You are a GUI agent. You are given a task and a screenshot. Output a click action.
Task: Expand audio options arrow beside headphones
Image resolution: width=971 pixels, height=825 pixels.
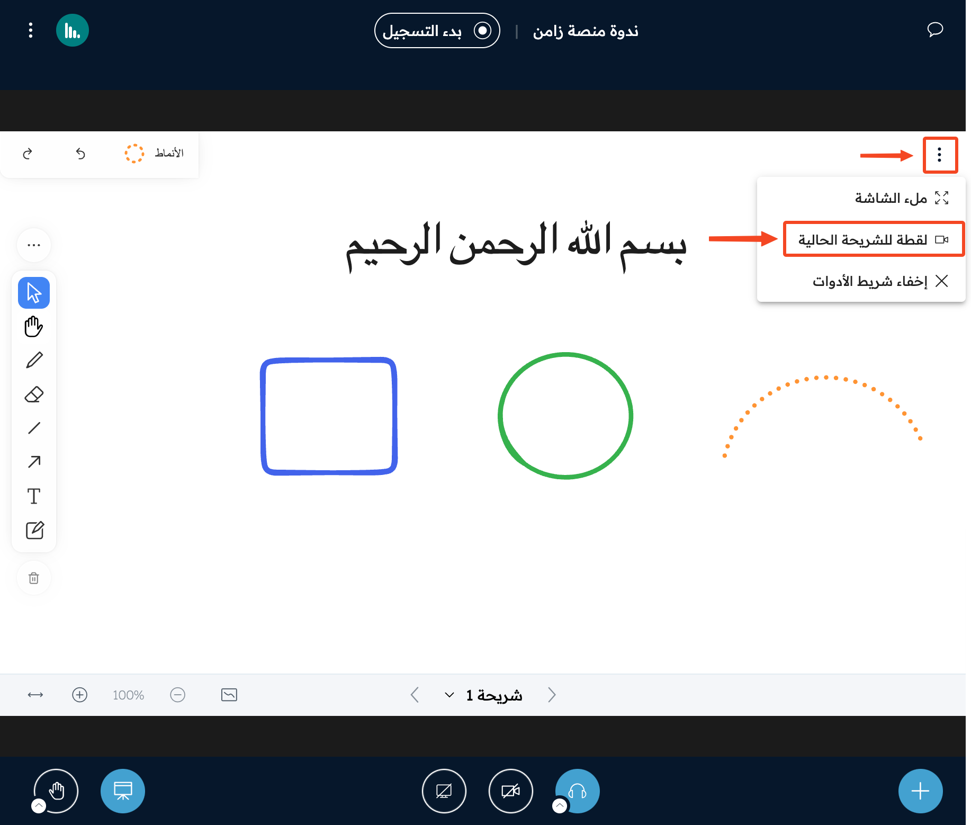pyautogui.click(x=560, y=806)
